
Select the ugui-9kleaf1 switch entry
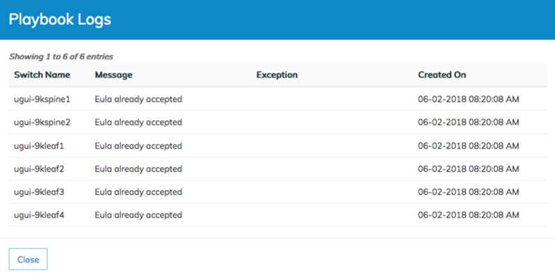pos(39,146)
